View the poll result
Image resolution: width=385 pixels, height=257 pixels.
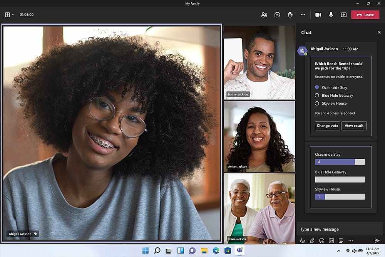coord(354,126)
